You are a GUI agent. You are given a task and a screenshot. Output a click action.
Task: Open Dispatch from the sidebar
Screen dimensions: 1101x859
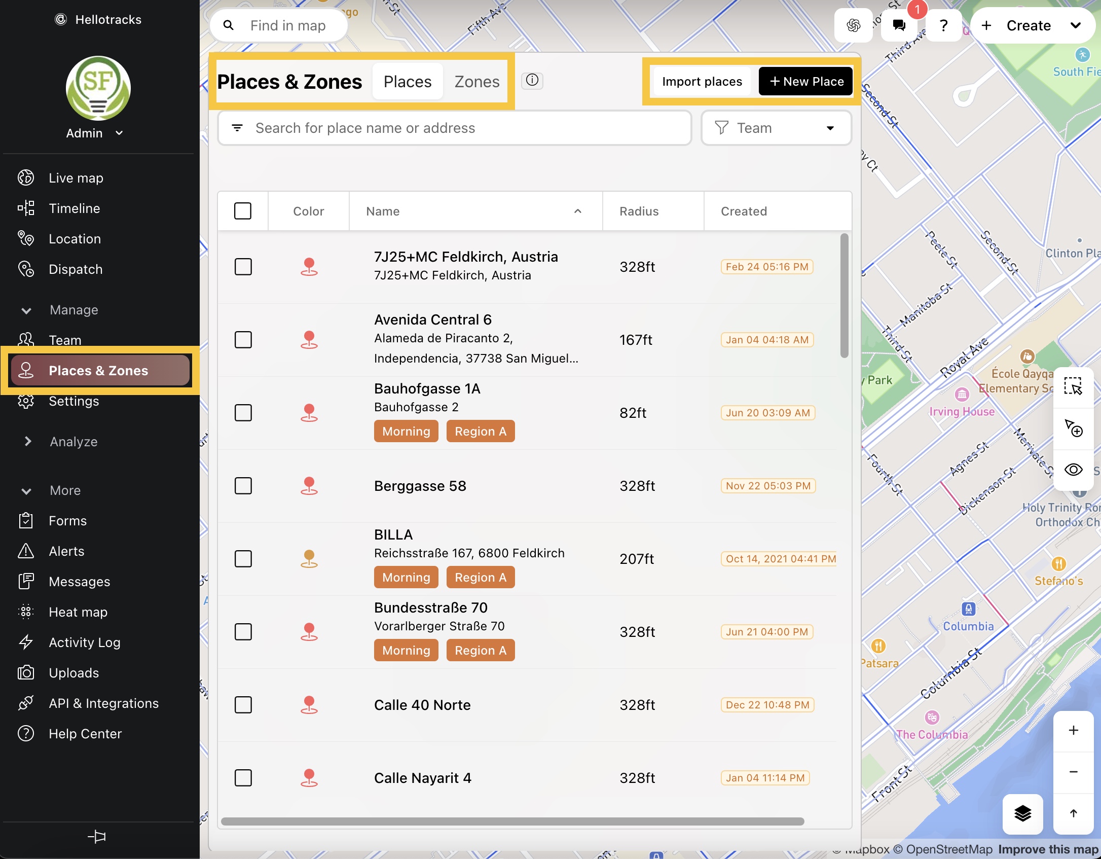pos(76,269)
